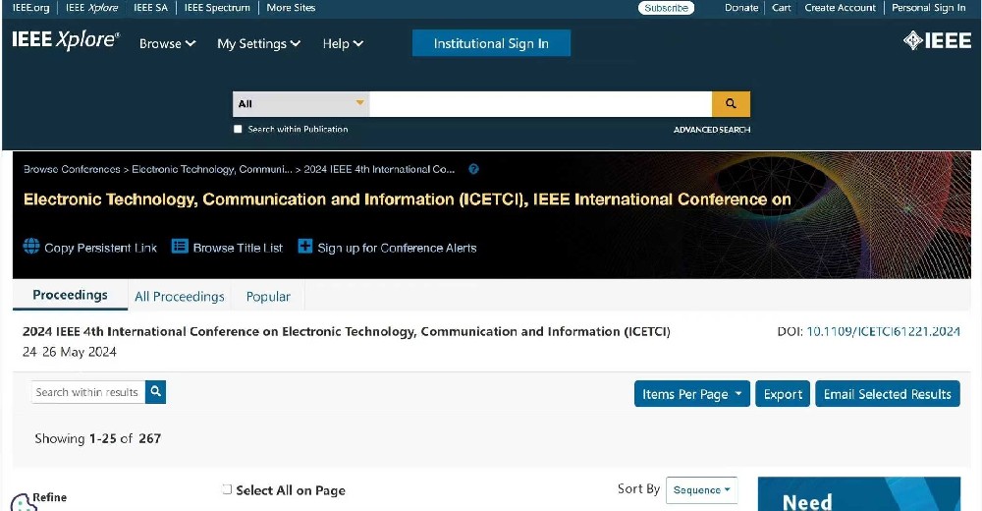Image resolution: width=982 pixels, height=511 pixels.
Task: Click the Browse Title List icon
Action: 180,247
